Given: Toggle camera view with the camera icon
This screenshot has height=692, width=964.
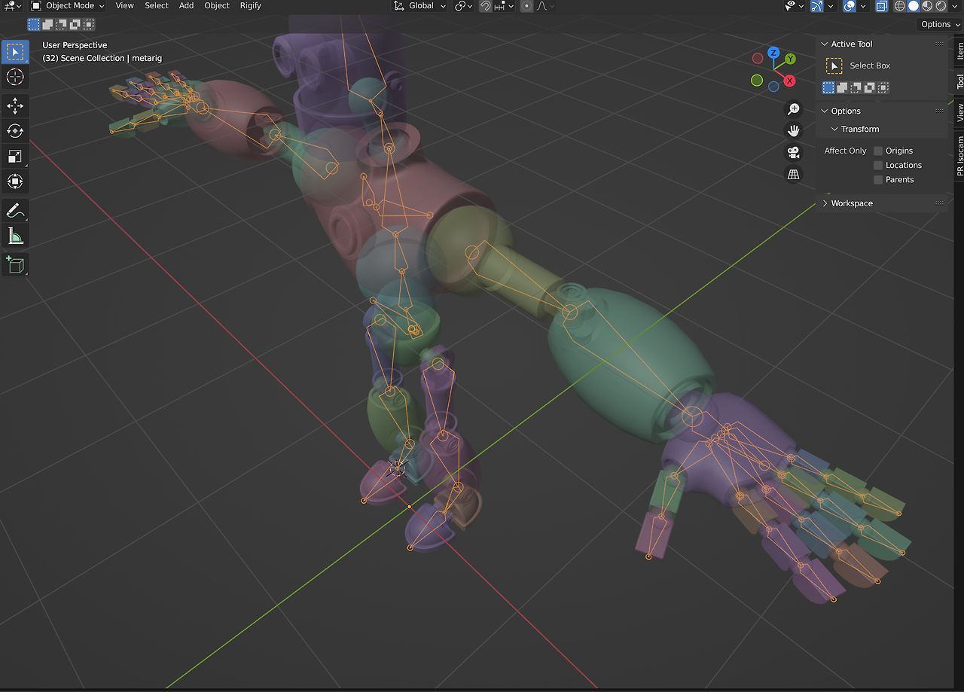Looking at the screenshot, I should 793,153.
